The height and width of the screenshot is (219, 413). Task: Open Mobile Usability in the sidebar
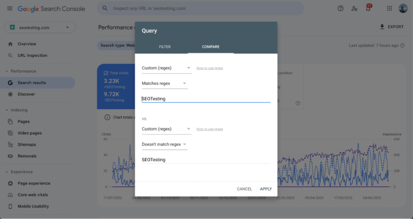click(x=33, y=206)
